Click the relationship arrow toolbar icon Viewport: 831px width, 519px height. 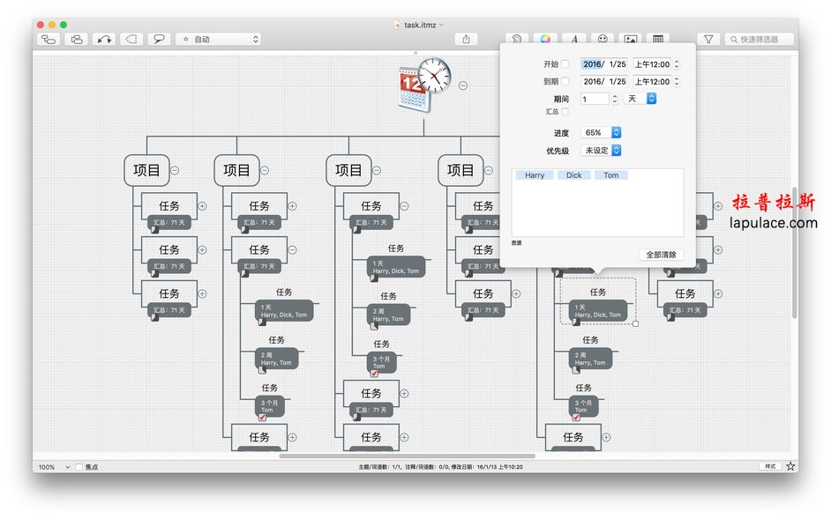(104, 39)
